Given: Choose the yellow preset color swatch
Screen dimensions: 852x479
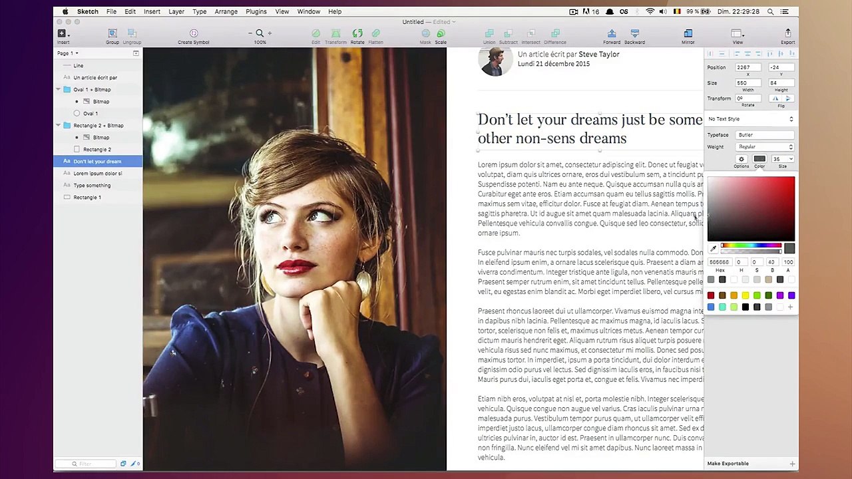Looking at the screenshot, I should (x=745, y=295).
